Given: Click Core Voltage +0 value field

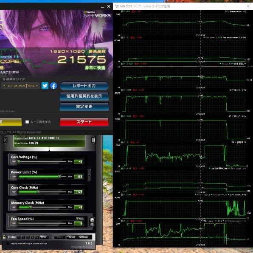Looking at the screenshot, I should click(x=78, y=161).
